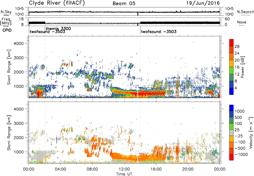This screenshot has height=176, width=254.
Task: Click the frequency axis '18' tick
Action: (21, 19)
